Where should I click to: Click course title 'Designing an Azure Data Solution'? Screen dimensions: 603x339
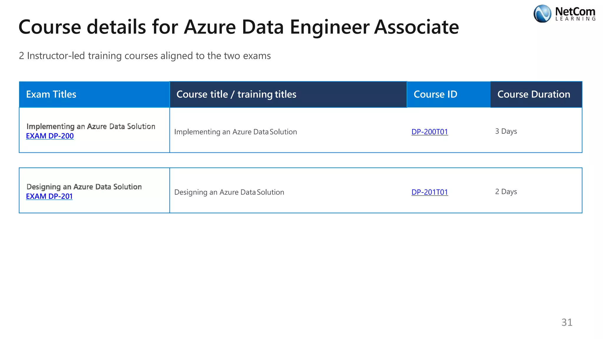pos(229,192)
